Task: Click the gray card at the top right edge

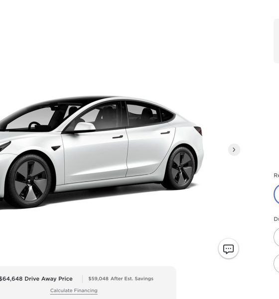Action: coord(277,41)
